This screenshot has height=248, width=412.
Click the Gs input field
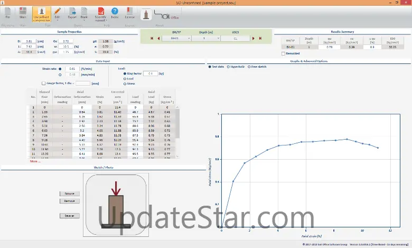[x=65, y=41]
